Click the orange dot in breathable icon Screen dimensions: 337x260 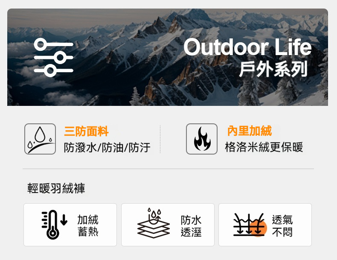click(258, 228)
